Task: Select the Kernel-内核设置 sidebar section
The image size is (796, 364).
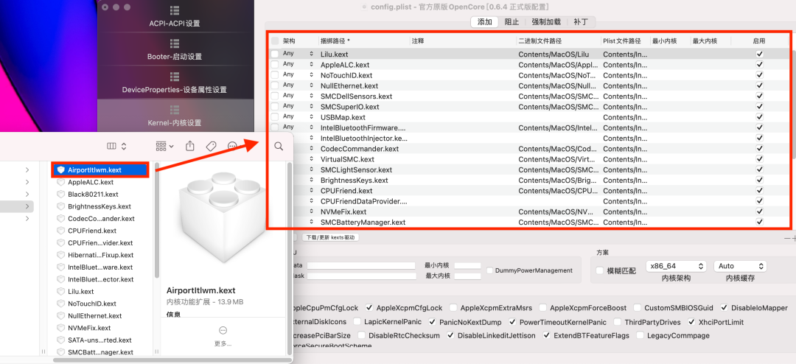Action: (x=174, y=116)
